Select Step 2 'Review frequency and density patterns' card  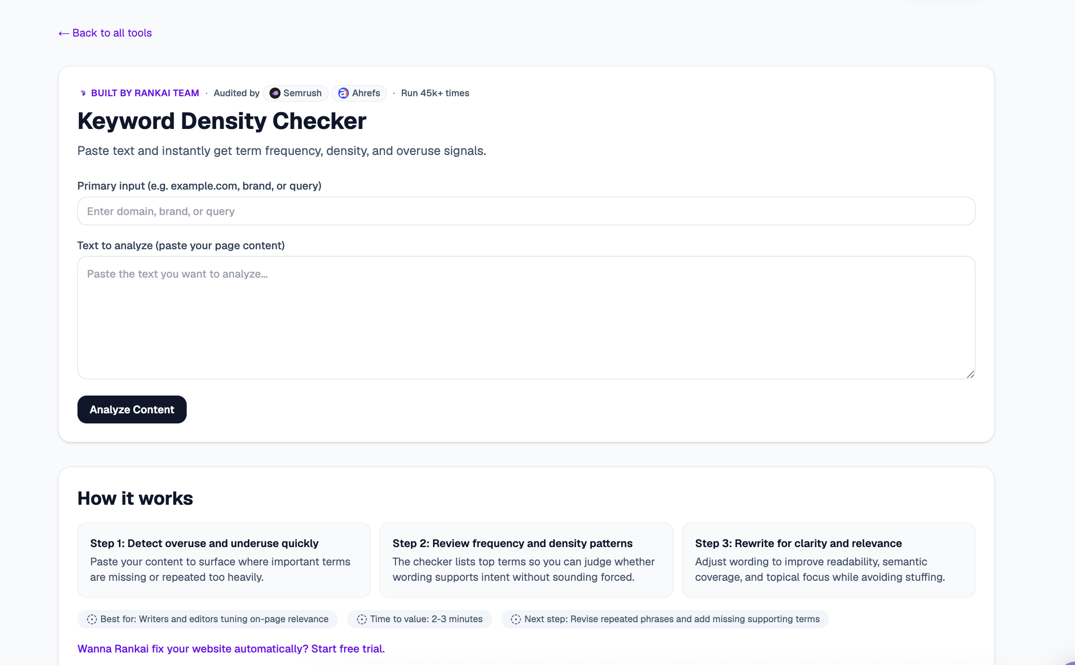526,560
